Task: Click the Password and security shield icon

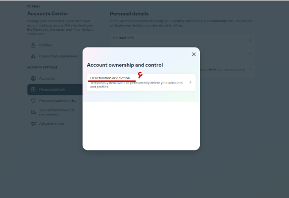Action: coord(33,100)
